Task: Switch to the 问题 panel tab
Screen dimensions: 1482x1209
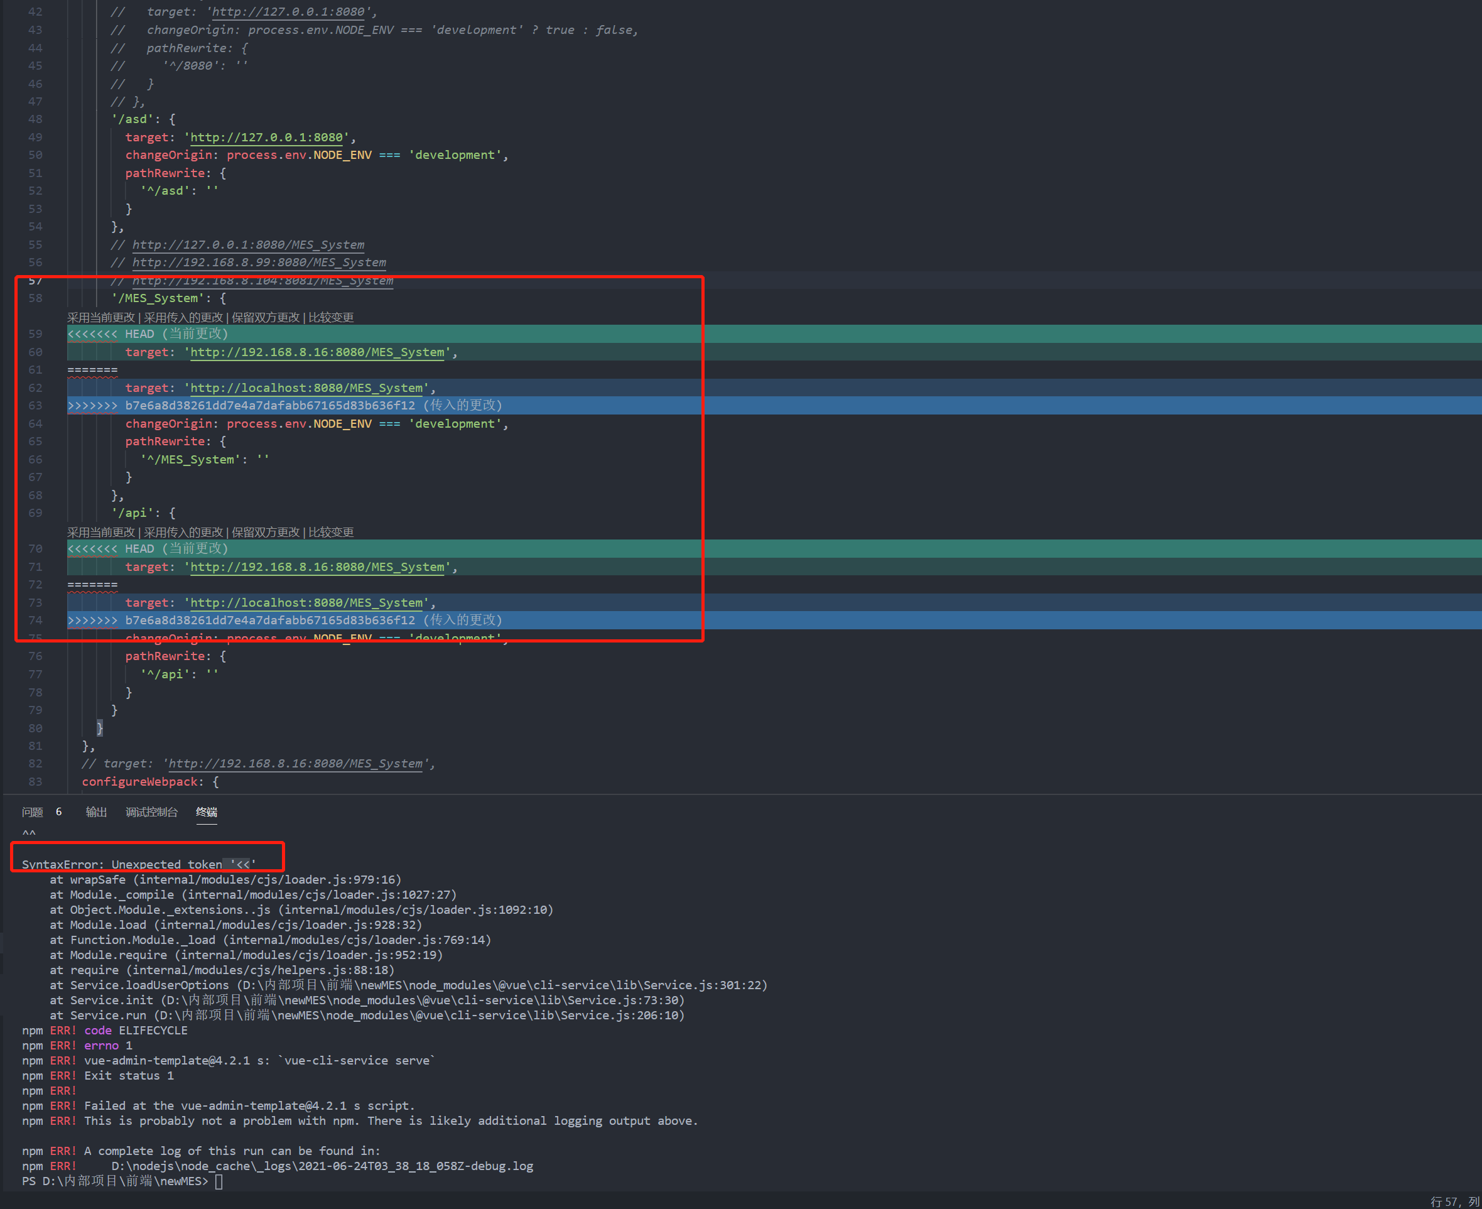Action: click(32, 812)
